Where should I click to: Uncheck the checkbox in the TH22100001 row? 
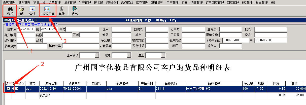(x=9, y=89)
